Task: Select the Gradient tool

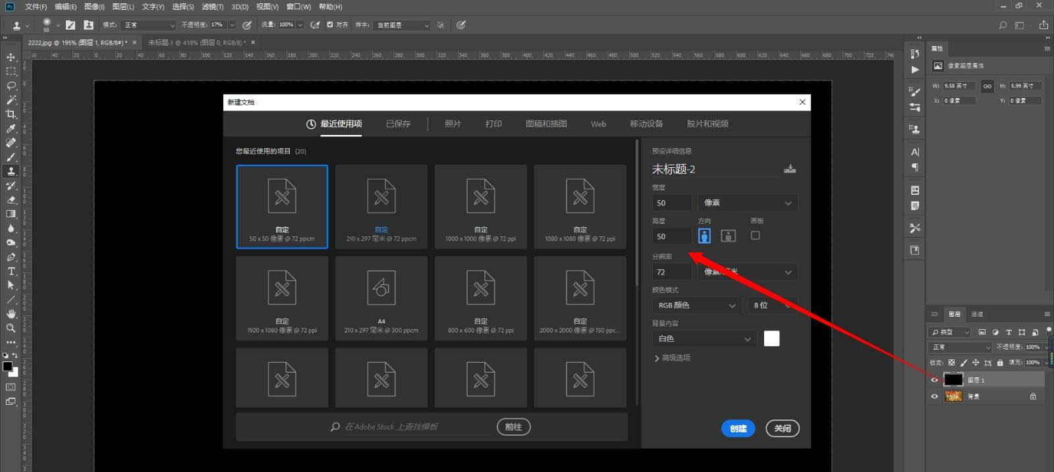Action: [x=11, y=214]
